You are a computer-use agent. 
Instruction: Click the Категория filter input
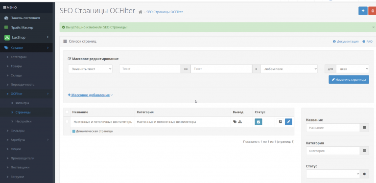333,151
